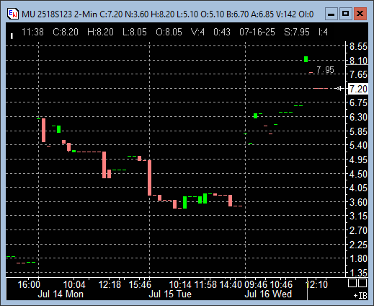Click the long red candle at 15:46
374x306 pixels.
[x=149, y=178]
